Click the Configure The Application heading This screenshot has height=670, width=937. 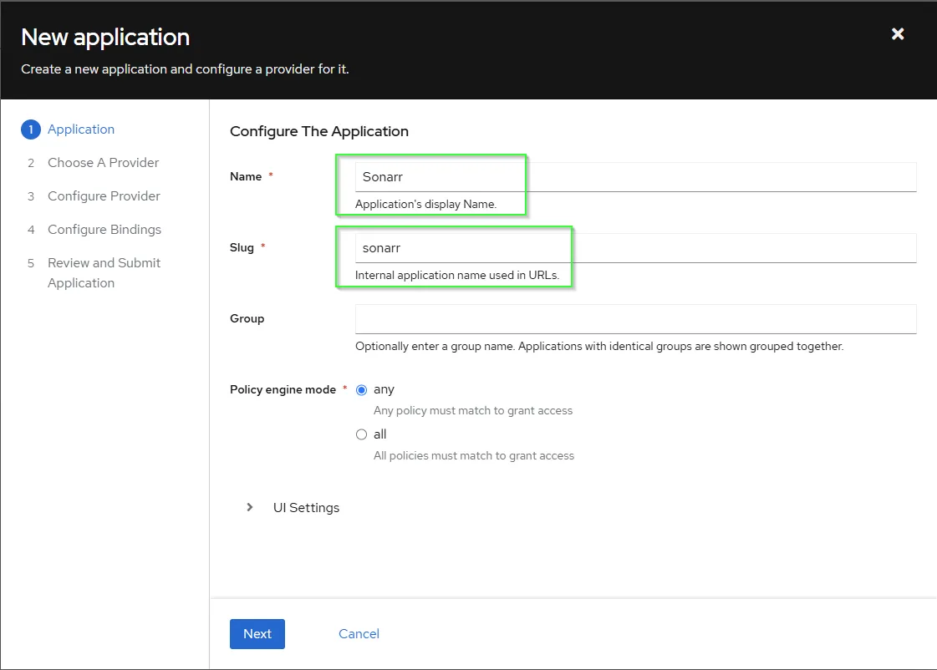coord(319,131)
